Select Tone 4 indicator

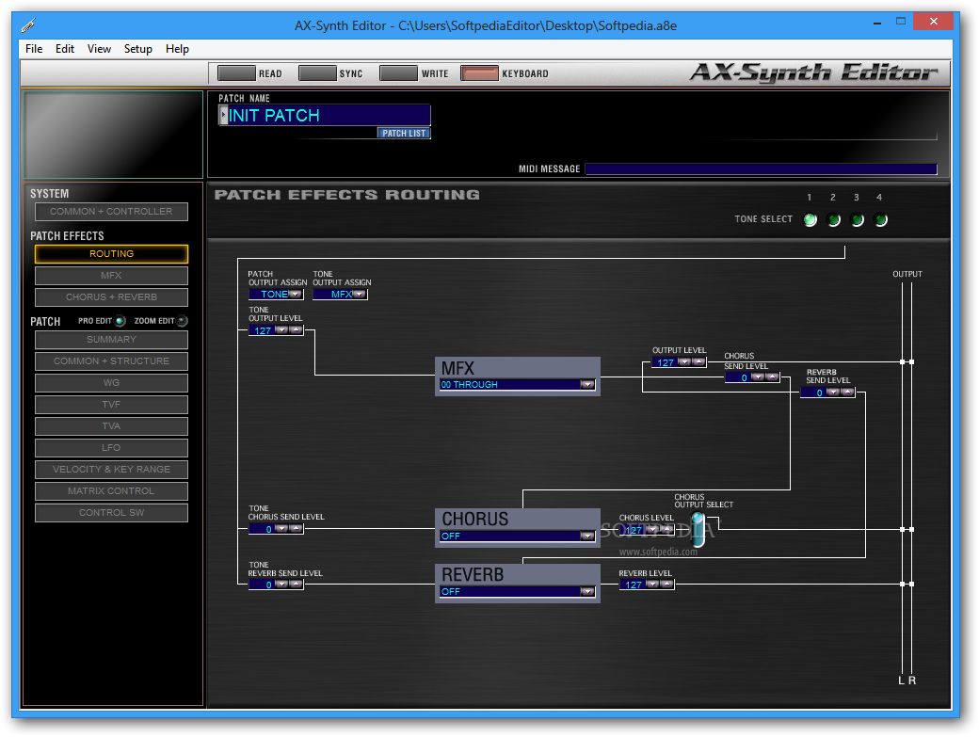coord(880,219)
